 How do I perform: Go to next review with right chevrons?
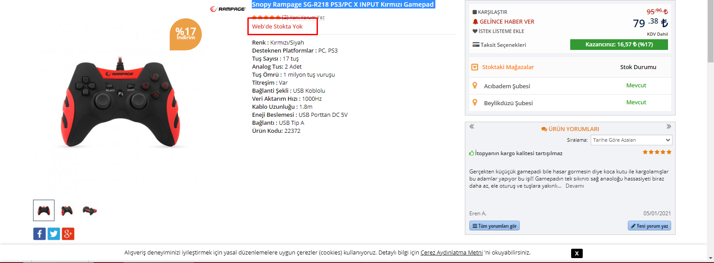click(668, 127)
